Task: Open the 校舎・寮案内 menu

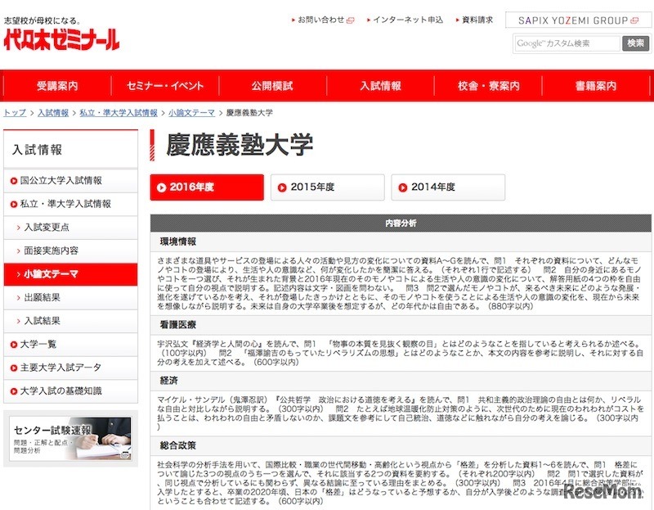Action: click(x=488, y=86)
